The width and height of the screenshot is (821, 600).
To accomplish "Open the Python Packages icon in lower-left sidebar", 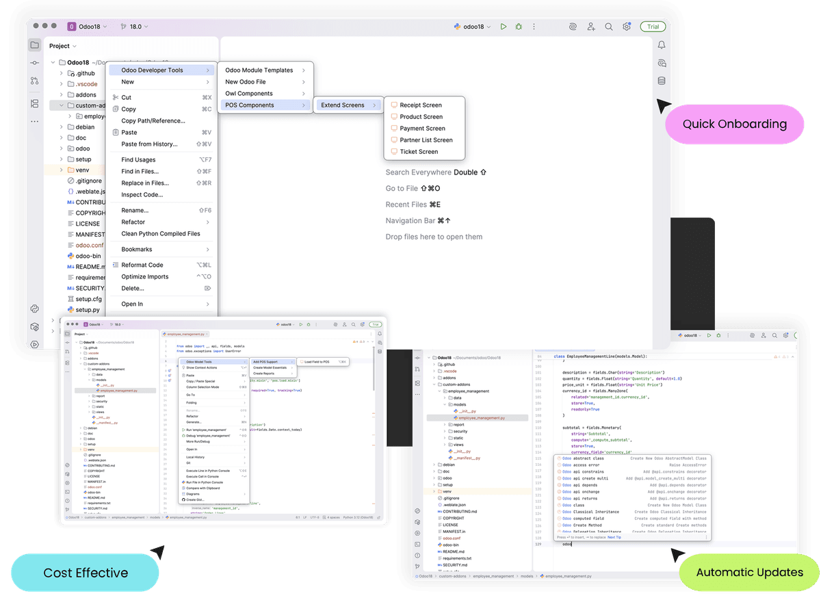I will (34, 309).
